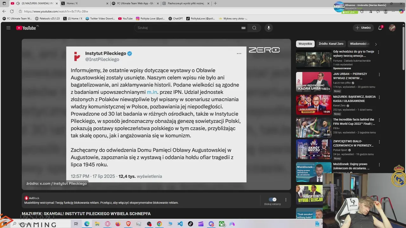Click the YouTube logo
Screen dimensions: 406x228
26,28
